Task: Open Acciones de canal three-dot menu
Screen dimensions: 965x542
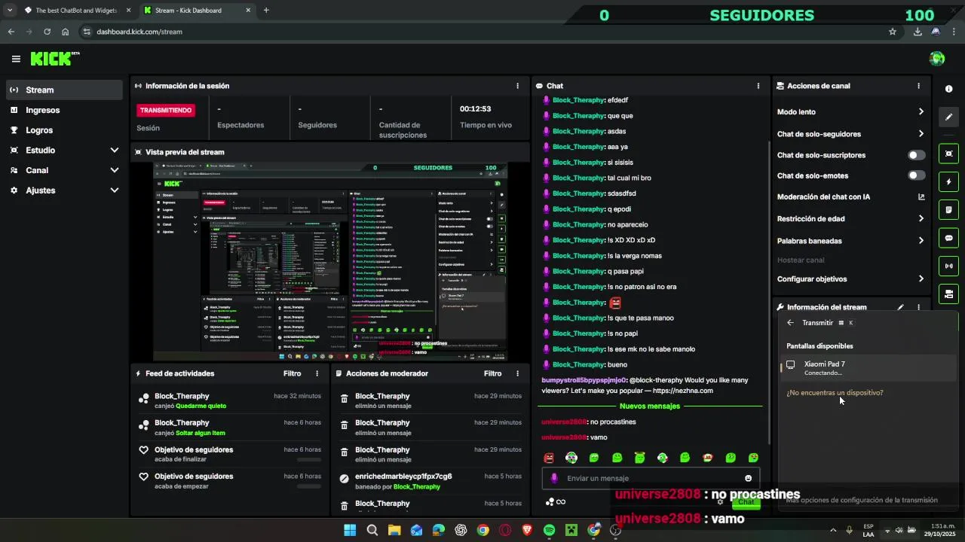Action: (918, 86)
